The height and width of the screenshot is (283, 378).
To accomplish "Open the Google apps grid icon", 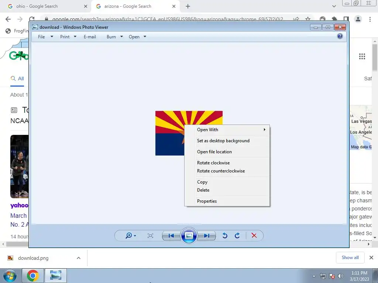I will click(x=362, y=56).
